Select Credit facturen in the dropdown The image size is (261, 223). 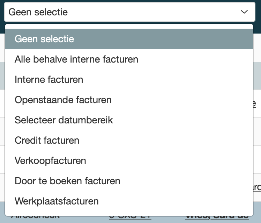point(47,141)
